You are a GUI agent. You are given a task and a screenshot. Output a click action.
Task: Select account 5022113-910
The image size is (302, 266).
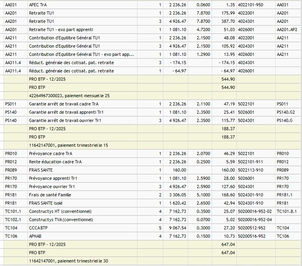pyautogui.click(x=251, y=170)
